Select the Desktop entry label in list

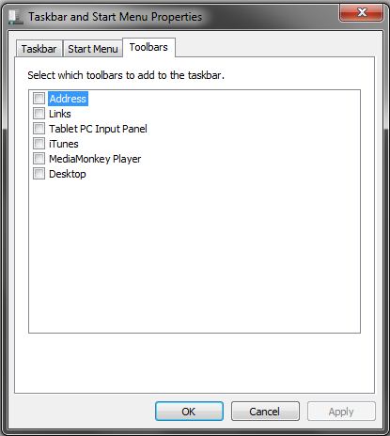68,174
